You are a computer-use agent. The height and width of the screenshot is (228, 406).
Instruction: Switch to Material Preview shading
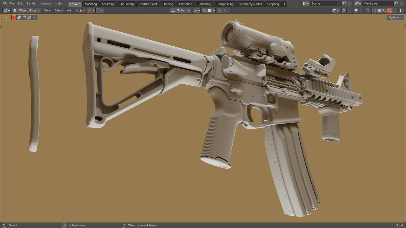(x=384, y=10)
